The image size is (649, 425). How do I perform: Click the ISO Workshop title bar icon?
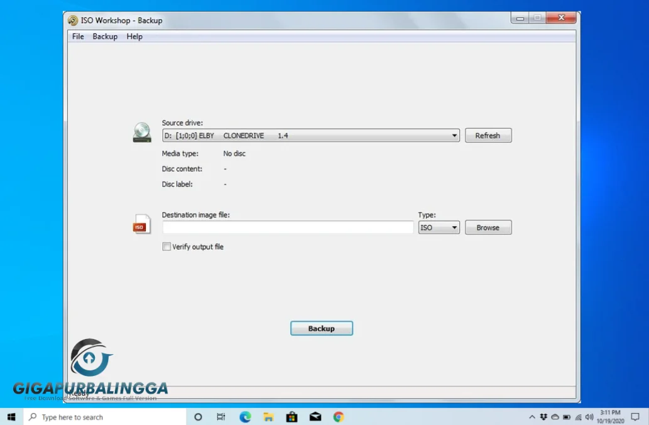74,20
